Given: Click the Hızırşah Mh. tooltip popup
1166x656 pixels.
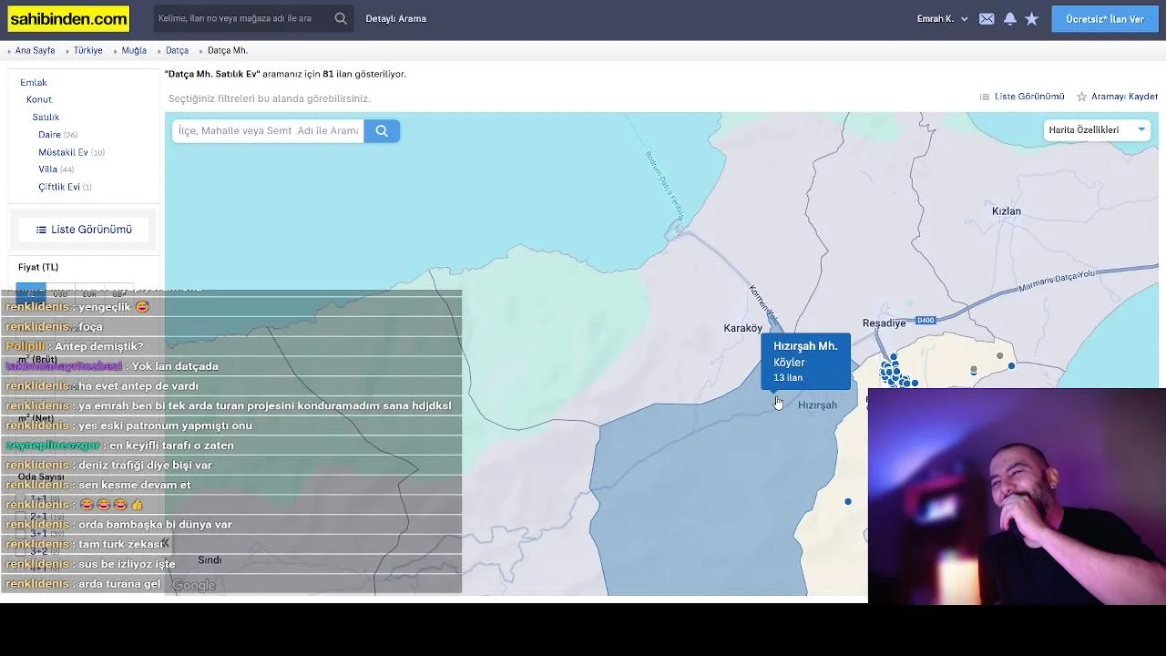Looking at the screenshot, I should pos(806,362).
